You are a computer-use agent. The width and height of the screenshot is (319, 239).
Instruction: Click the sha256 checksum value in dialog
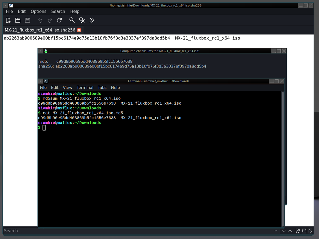click(131, 66)
